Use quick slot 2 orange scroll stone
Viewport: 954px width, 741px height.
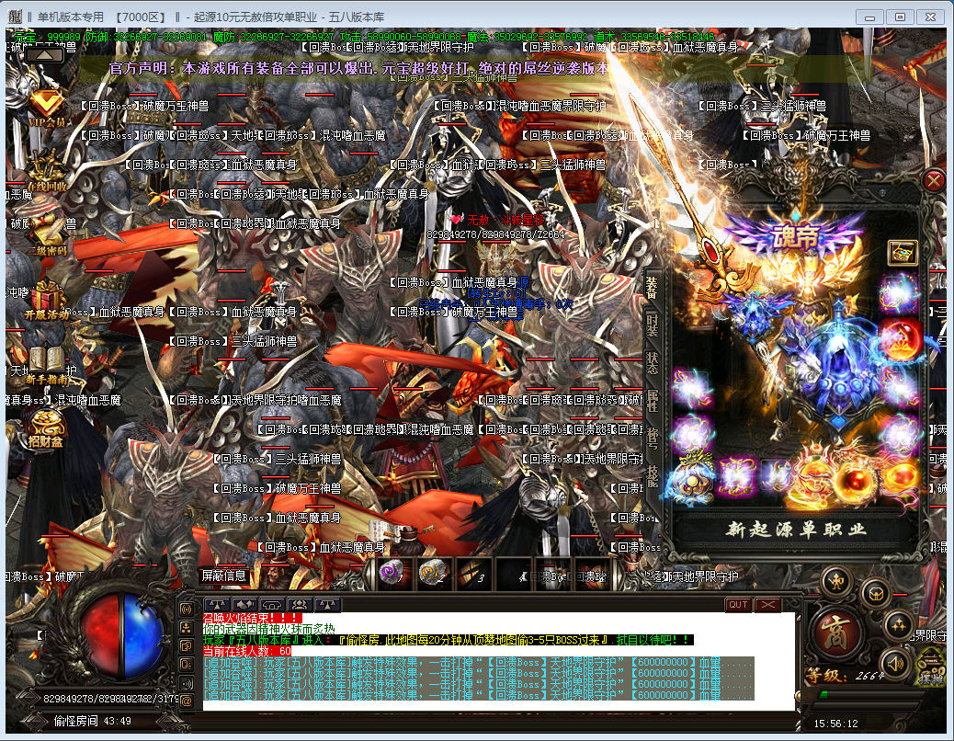[x=433, y=573]
